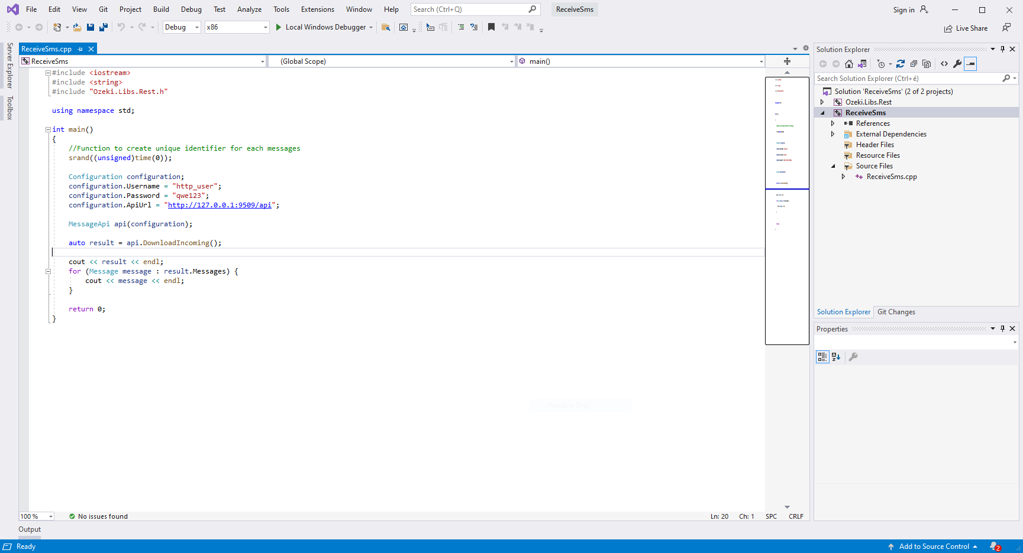Screen dimensions: 1023x553
Task: Click the Find in Files icon
Action: [x=386, y=27]
